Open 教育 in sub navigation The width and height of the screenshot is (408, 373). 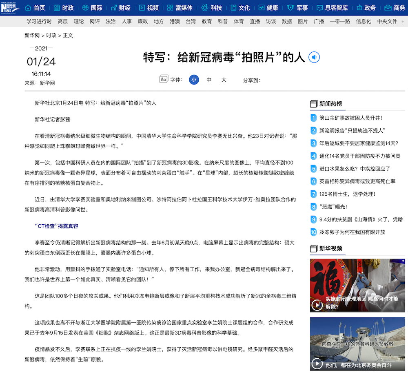click(x=206, y=21)
